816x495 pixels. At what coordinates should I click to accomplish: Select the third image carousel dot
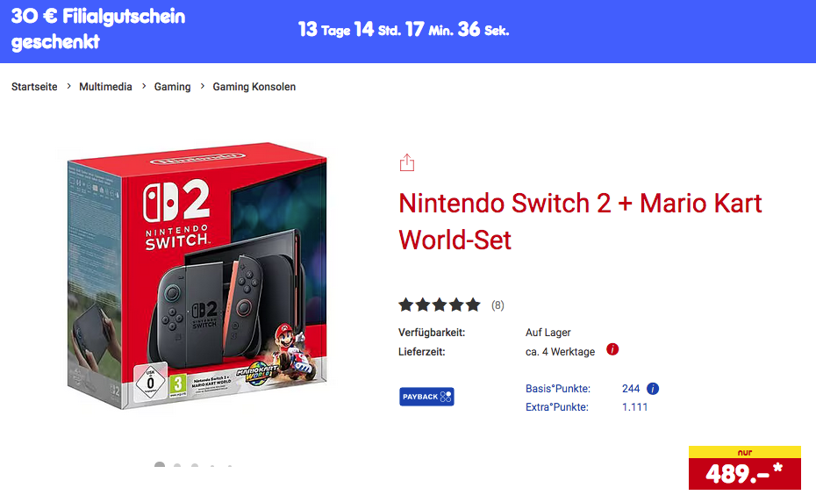pyautogui.click(x=195, y=466)
